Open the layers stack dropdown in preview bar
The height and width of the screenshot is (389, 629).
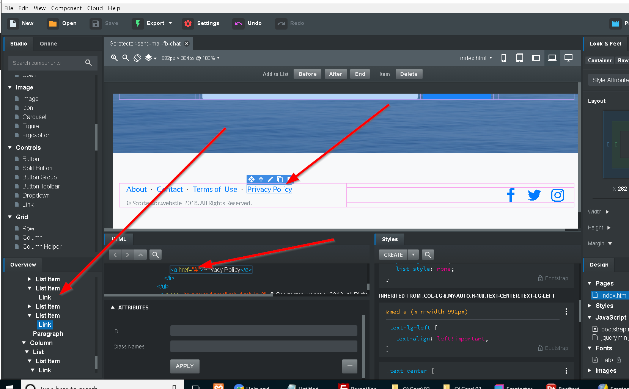pyautogui.click(x=151, y=58)
